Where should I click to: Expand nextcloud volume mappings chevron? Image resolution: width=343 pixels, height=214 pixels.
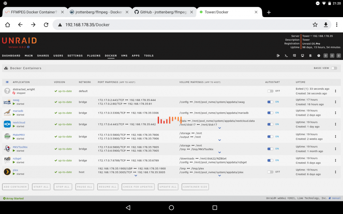click(220, 128)
